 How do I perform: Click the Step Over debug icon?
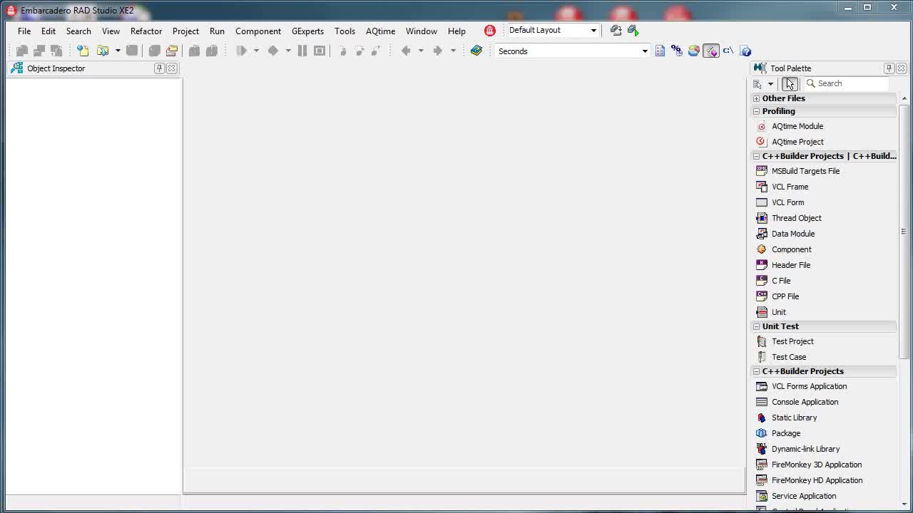click(359, 51)
